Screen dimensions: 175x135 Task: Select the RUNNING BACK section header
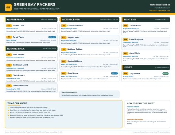(x=31, y=49)
